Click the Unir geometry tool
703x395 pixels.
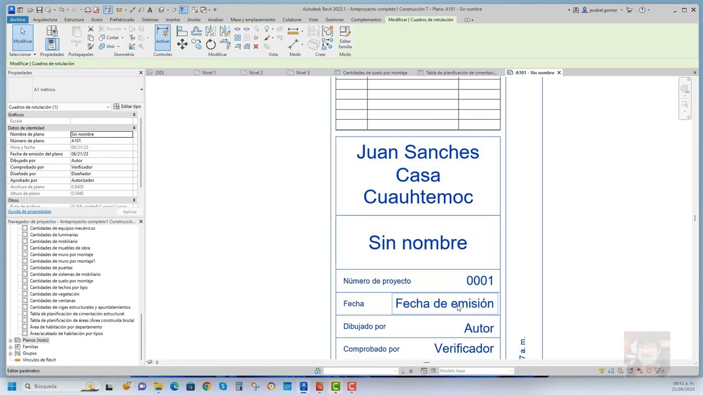[x=107, y=47]
